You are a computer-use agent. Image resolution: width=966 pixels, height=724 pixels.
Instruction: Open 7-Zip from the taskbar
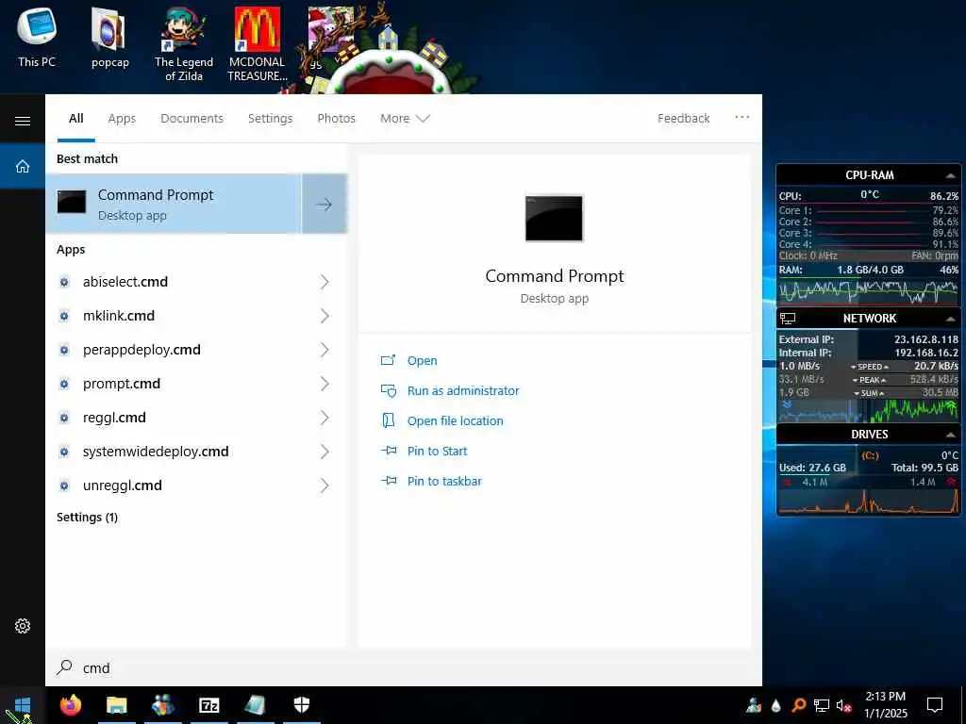coord(208,705)
